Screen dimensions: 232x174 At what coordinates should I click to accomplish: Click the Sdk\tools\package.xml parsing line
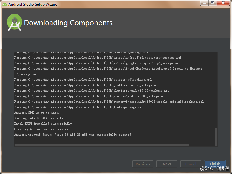[79, 107]
